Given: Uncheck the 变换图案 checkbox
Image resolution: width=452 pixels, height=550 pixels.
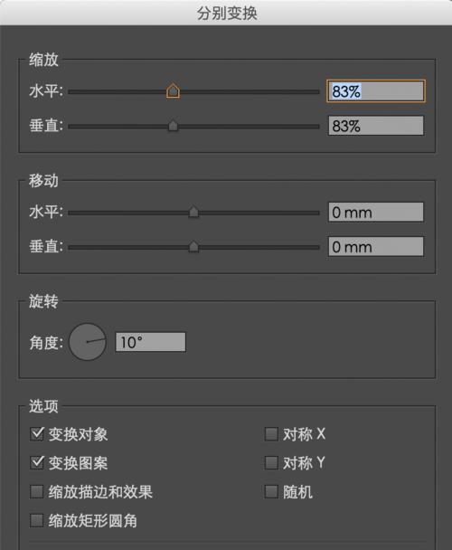Looking at the screenshot, I should click(37, 462).
